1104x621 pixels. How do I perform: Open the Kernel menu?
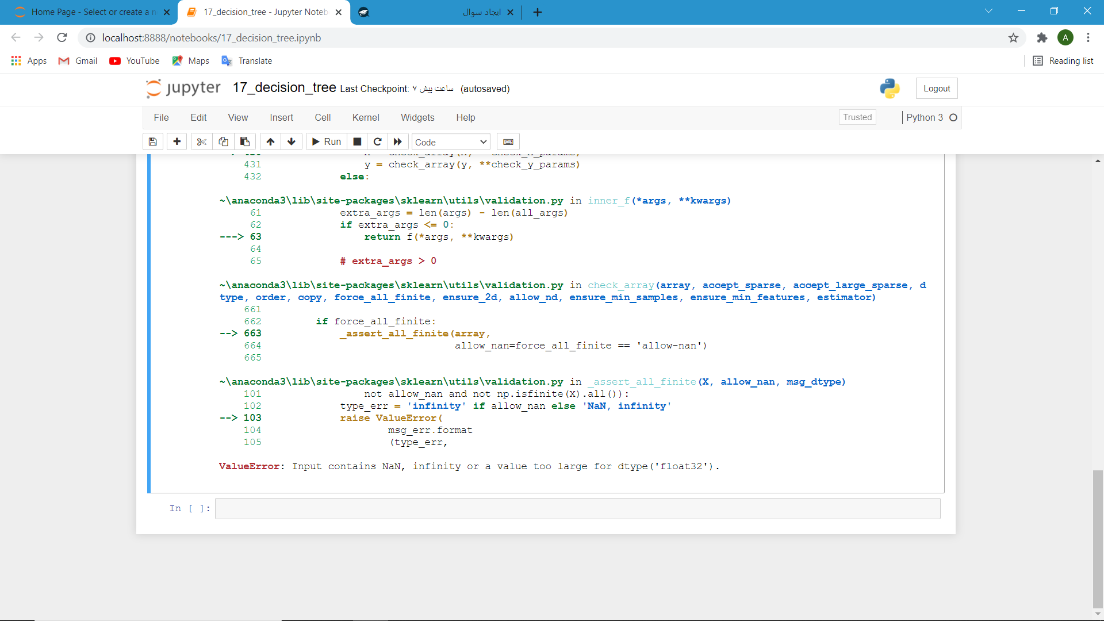tap(366, 117)
